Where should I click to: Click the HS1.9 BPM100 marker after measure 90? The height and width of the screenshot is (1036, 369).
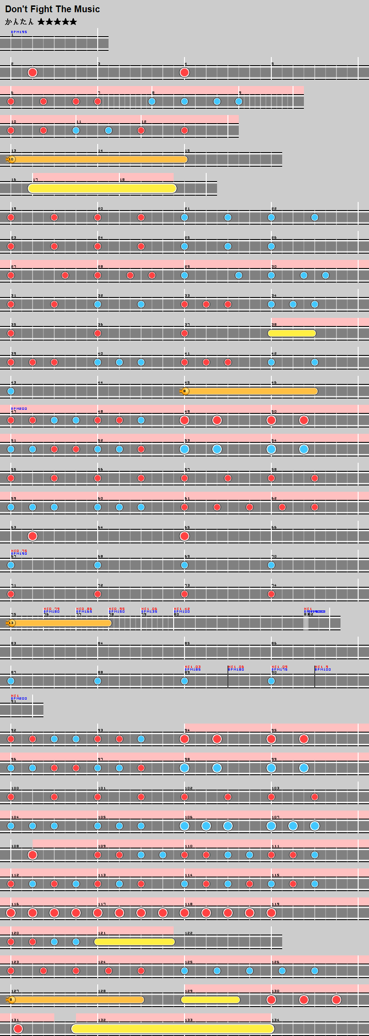click(x=323, y=668)
